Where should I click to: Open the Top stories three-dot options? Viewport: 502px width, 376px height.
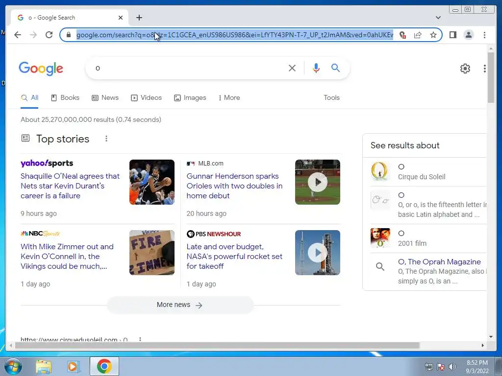pos(106,139)
